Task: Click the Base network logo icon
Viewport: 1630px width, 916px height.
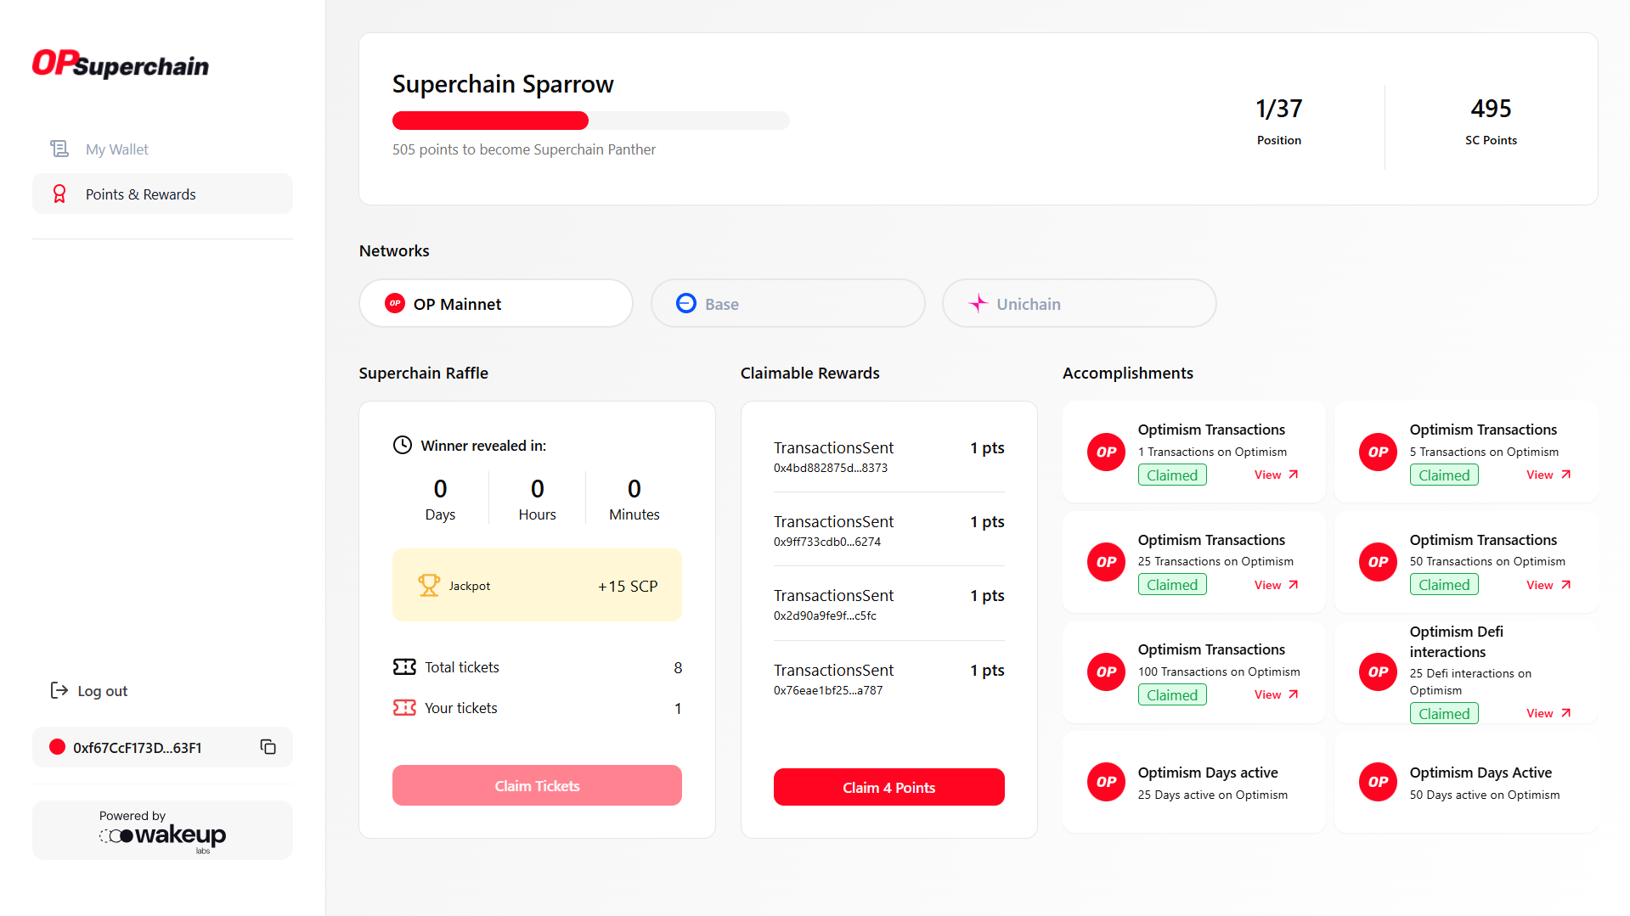Action: (686, 303)
